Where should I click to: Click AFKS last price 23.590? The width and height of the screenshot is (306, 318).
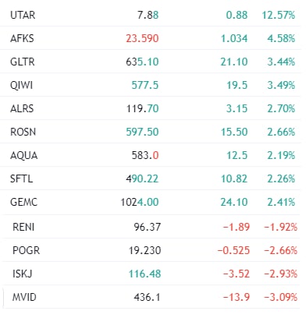point(142,38)
